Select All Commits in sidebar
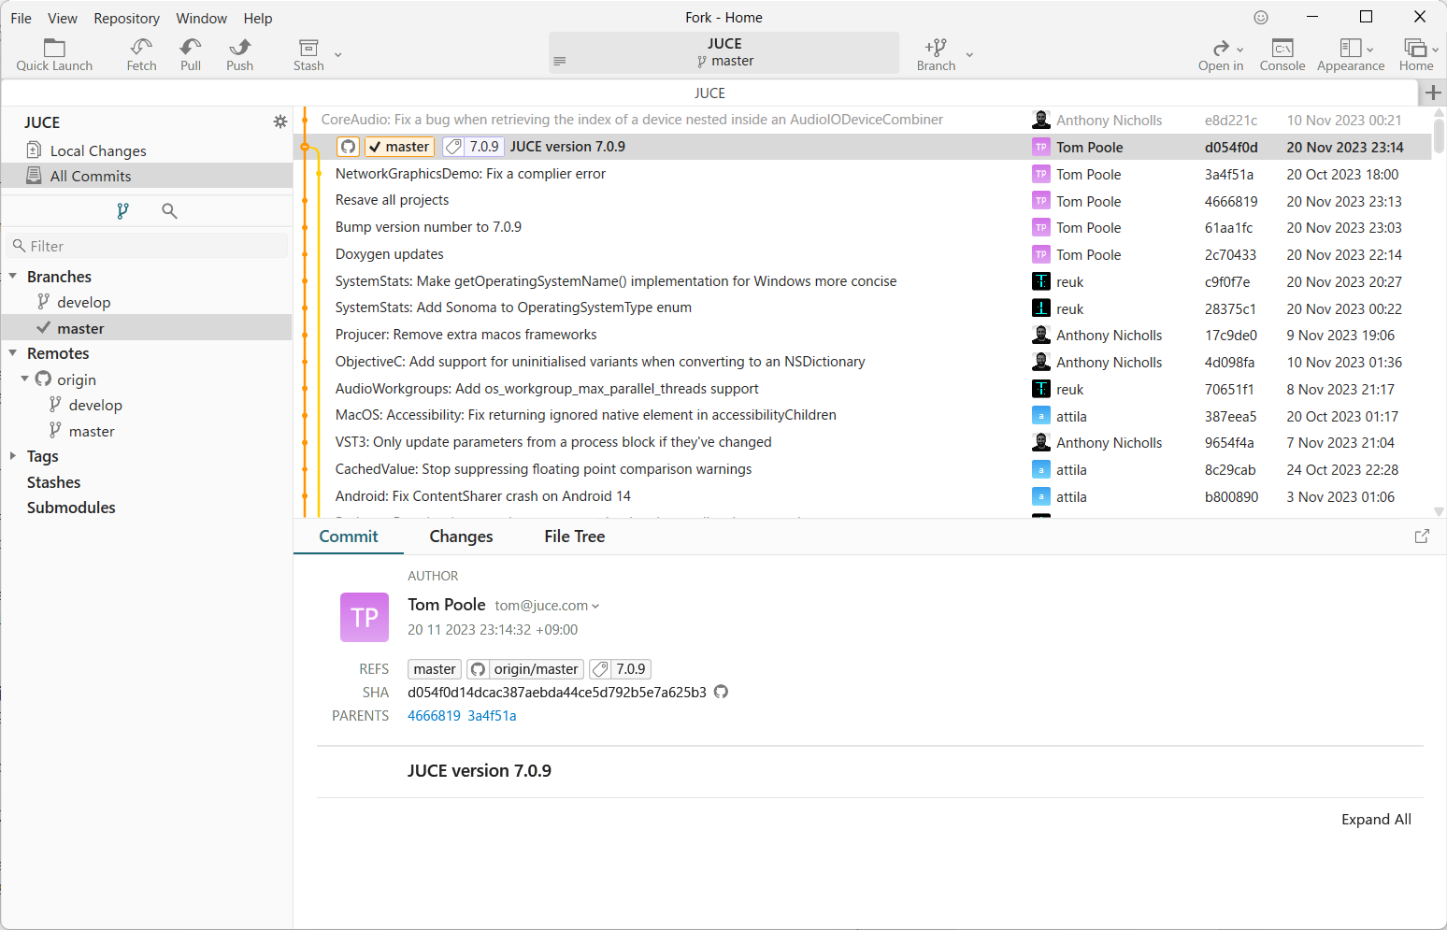Image resolution: width=1447 pixels, height=930 pixels. pyautogui.click(x=147, y=176)
